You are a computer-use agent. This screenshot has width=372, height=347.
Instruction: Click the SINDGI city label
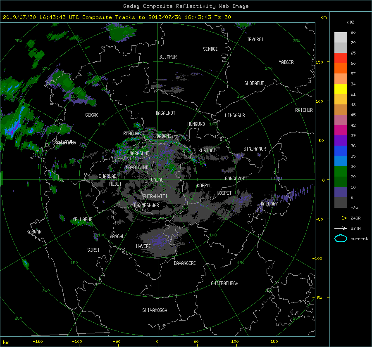click(210, 49)
